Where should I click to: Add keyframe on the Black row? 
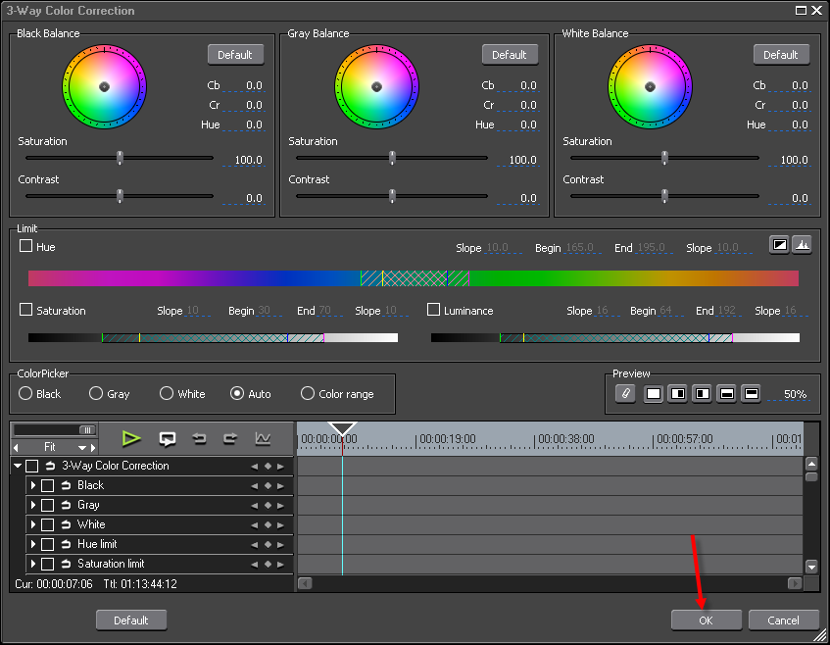pyautogui.click(x=268, y=485)
